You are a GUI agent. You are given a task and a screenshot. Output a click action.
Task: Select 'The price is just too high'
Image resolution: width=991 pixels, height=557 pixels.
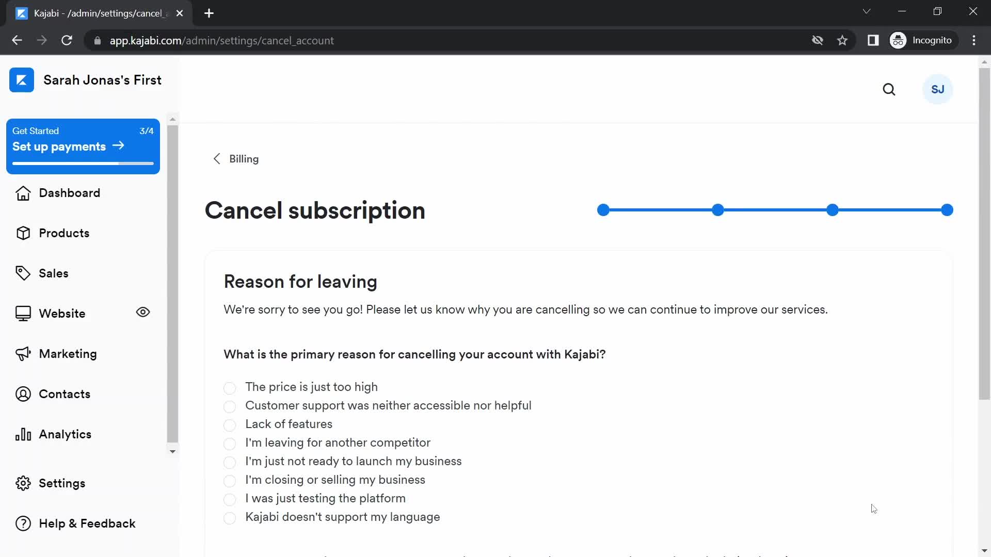[230, 388]
